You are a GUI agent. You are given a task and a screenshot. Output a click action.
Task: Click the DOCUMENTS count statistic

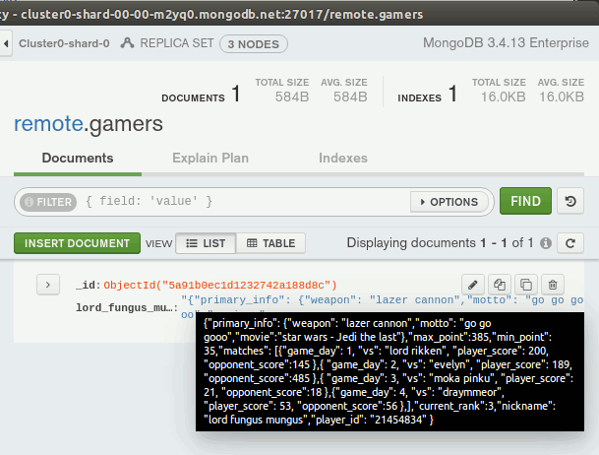click(x=201, y=95)
